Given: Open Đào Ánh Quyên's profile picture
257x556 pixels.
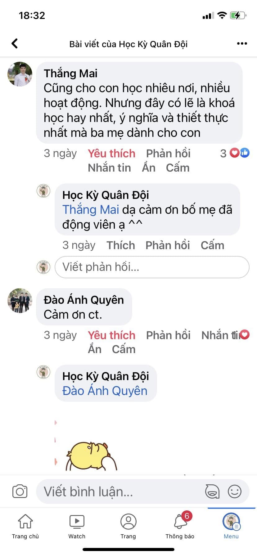Looking at the screenshot, I should (20, 300).
